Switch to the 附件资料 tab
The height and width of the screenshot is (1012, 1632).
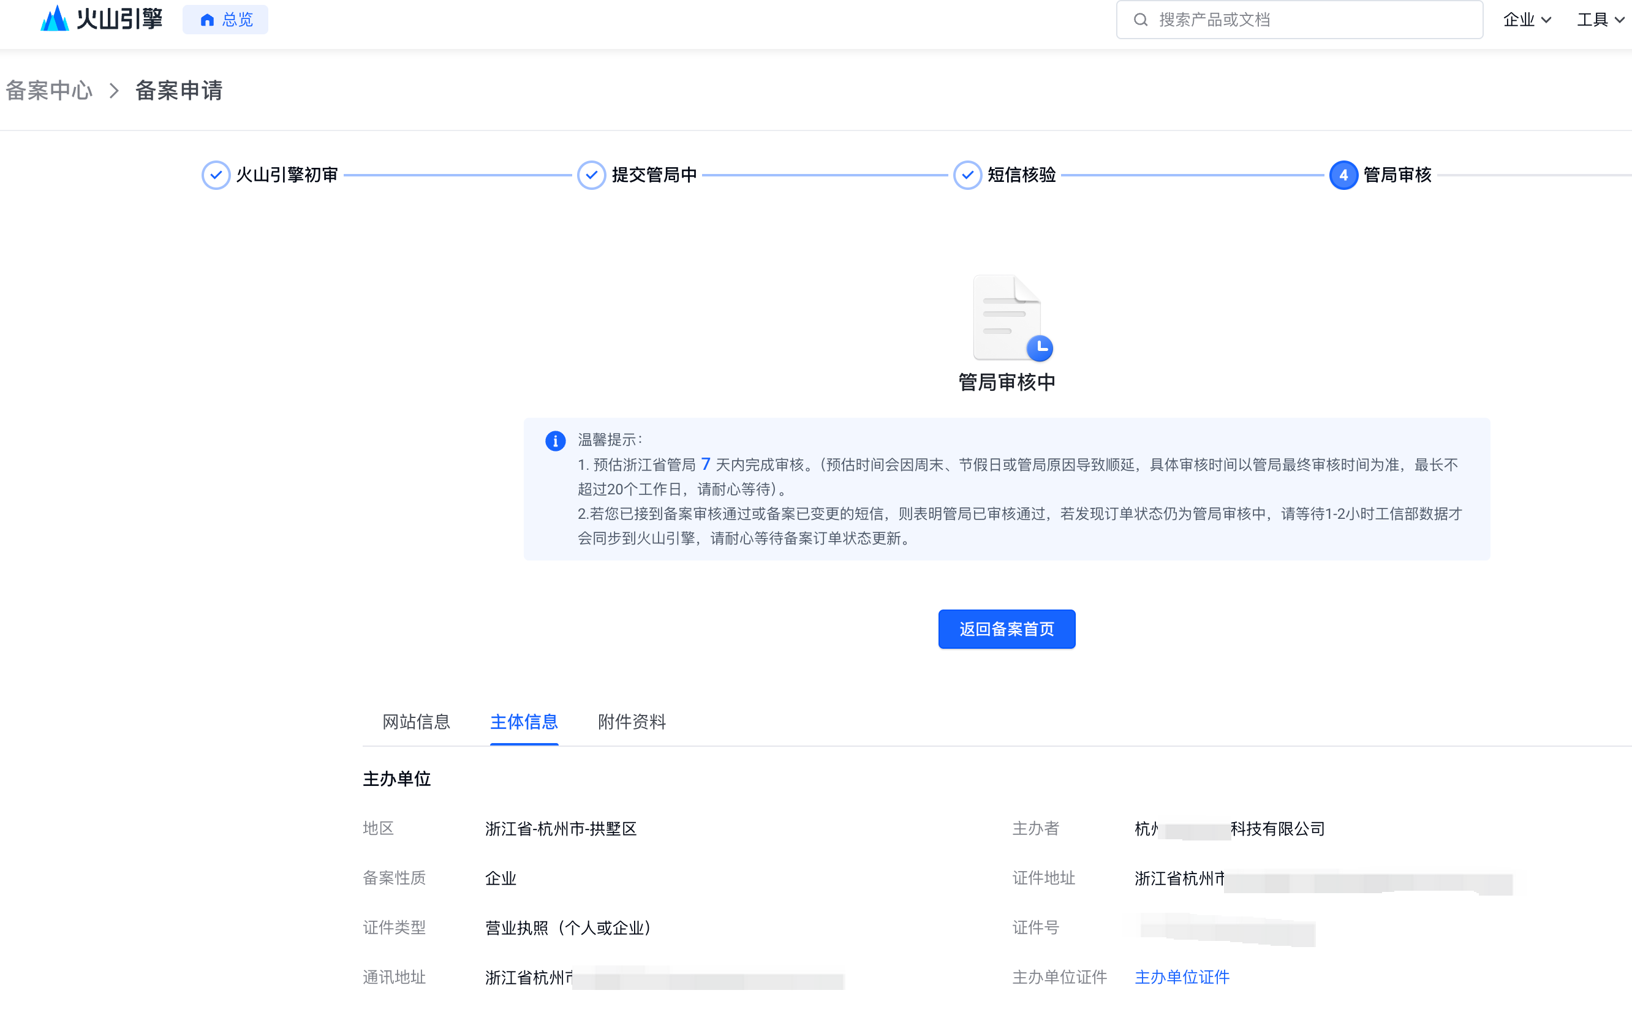pos(631,722)
